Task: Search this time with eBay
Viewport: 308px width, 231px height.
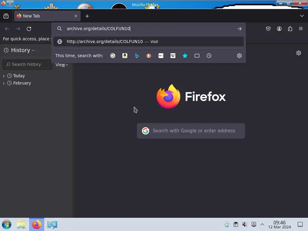Action: pos(161,56)
